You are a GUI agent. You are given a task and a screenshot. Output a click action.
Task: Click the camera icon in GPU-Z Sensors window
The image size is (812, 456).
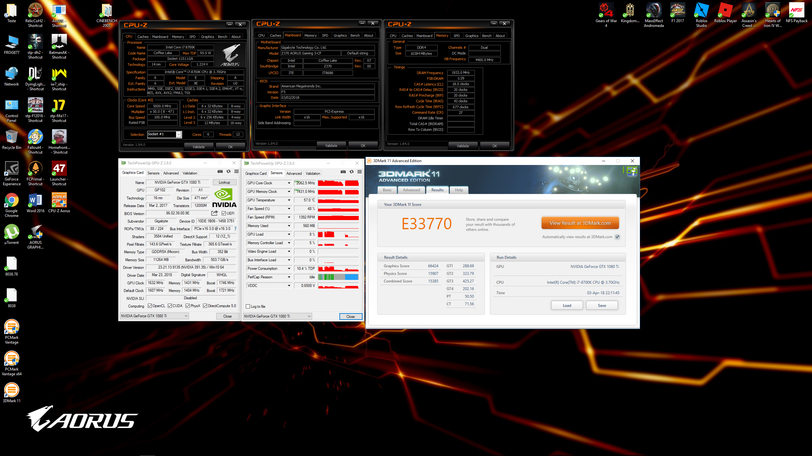pyautogui.click(x=343, y=172)
